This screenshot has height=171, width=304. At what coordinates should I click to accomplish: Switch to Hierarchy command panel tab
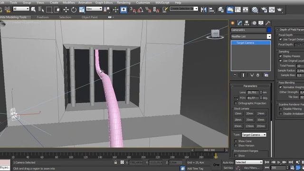[x=247, y=23]
